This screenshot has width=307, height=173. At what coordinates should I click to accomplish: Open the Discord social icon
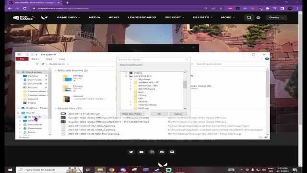pos(172,152)
